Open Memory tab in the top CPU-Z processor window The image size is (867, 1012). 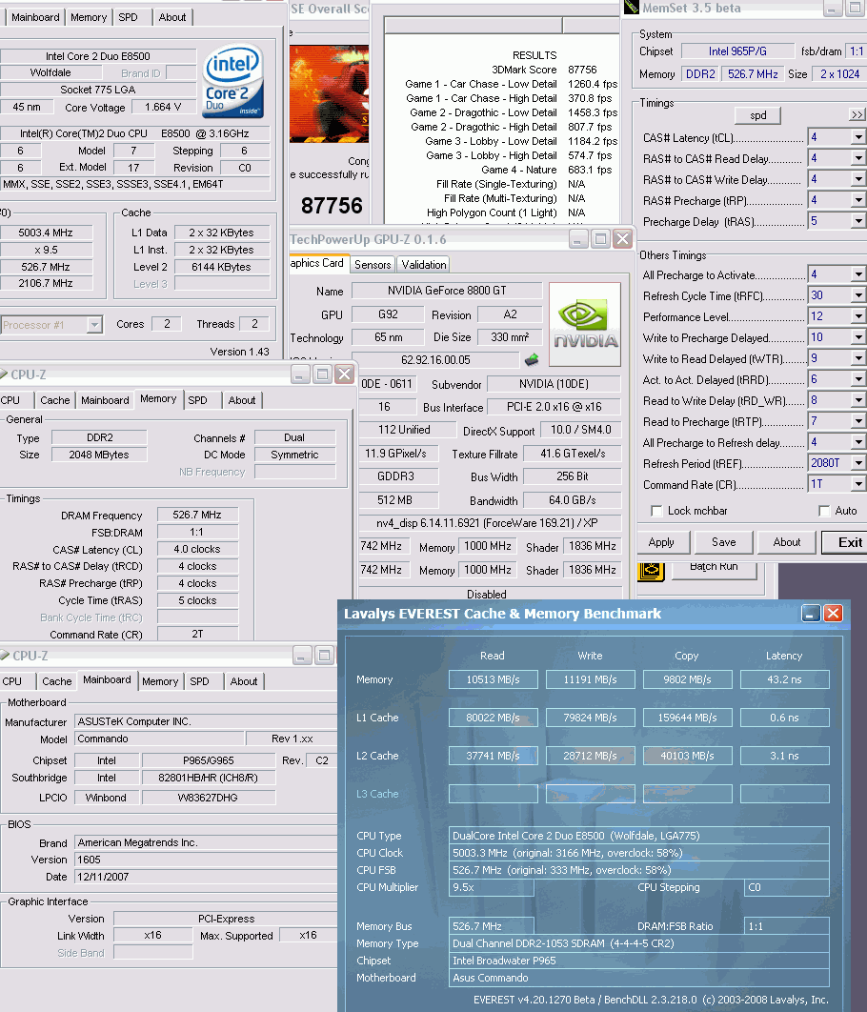[x=89, y=17]
